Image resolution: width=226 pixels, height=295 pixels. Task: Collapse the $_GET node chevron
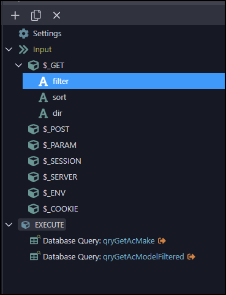click(18, 66)
